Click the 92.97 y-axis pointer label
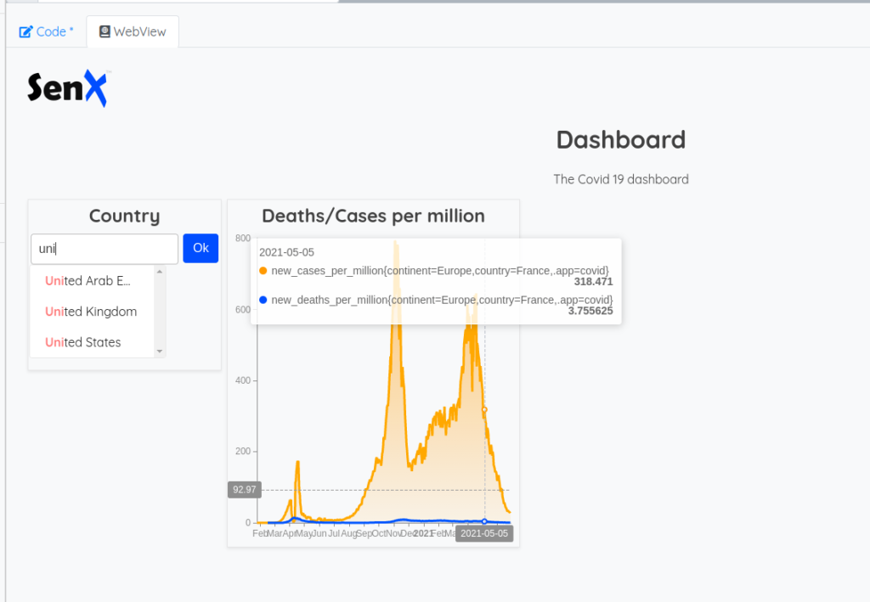This screenshot has height=602, width=870. [245, 490]
